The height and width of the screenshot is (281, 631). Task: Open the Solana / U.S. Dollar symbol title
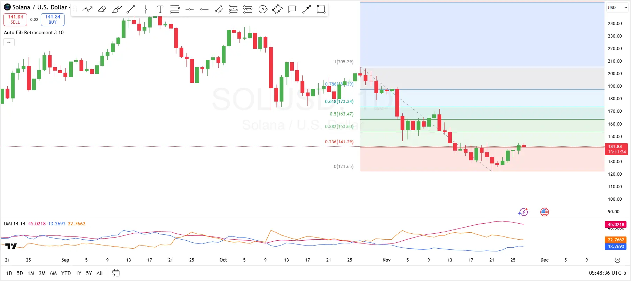pos(40,7)
